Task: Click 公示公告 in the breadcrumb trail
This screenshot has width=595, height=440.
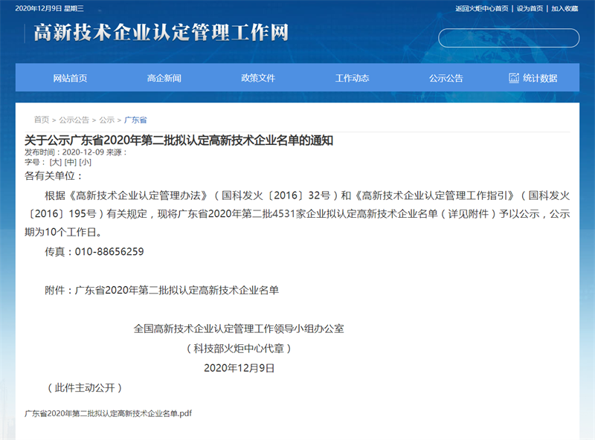Action: 74,120
